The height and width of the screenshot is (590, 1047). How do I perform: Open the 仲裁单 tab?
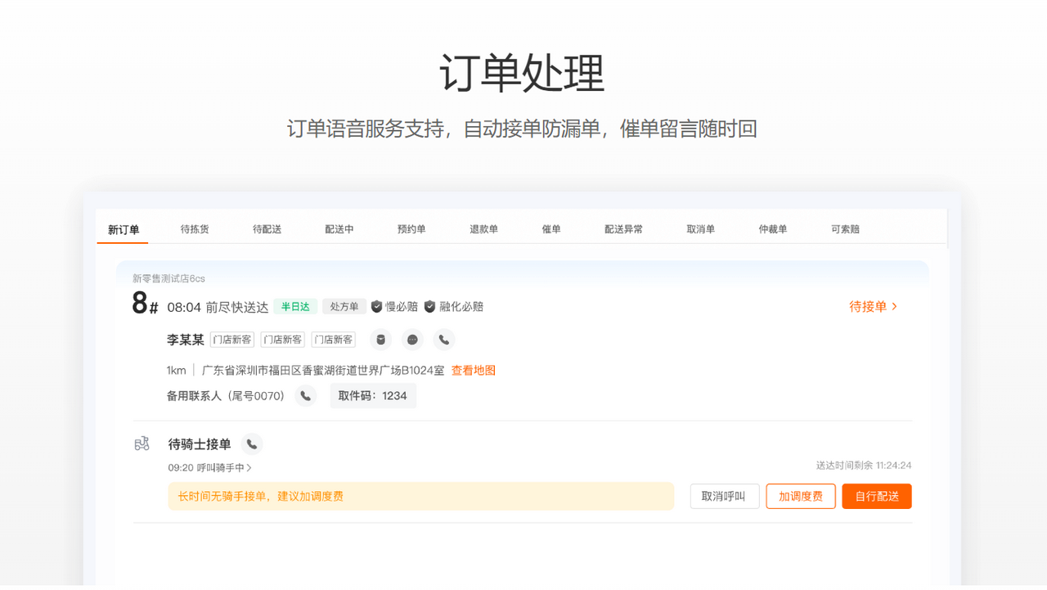pos(773,229)
